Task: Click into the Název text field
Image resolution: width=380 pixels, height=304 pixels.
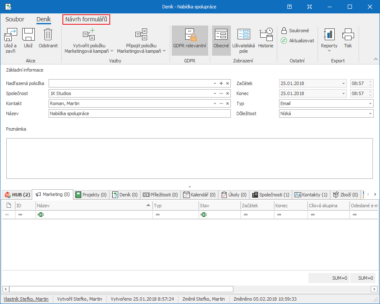Action: point(140,113)
